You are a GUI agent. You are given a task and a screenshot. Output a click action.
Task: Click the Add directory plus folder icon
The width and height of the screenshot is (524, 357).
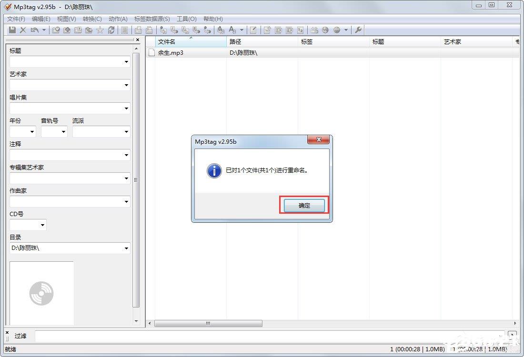tap(67, 30)
